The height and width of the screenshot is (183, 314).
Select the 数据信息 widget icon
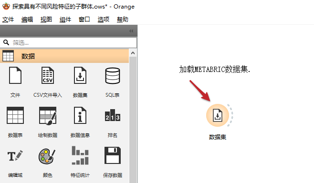(x=80, y=115)
